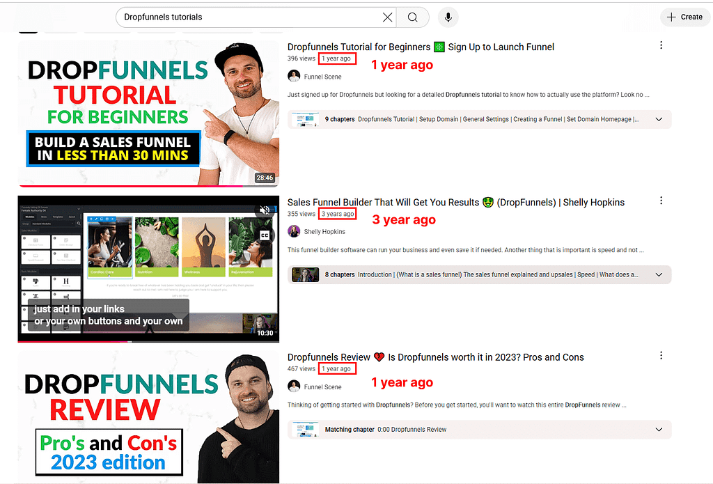The height and width of the screenshot is (484, 713).
Task: Click the Create button
Action: pos(685,17)
